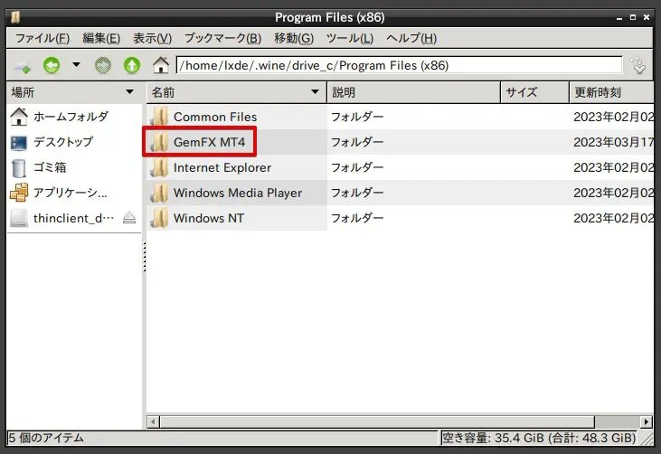661x454 pixels.
Task: Click the go button beside the path bar
Action: click(x=639, y=65)
